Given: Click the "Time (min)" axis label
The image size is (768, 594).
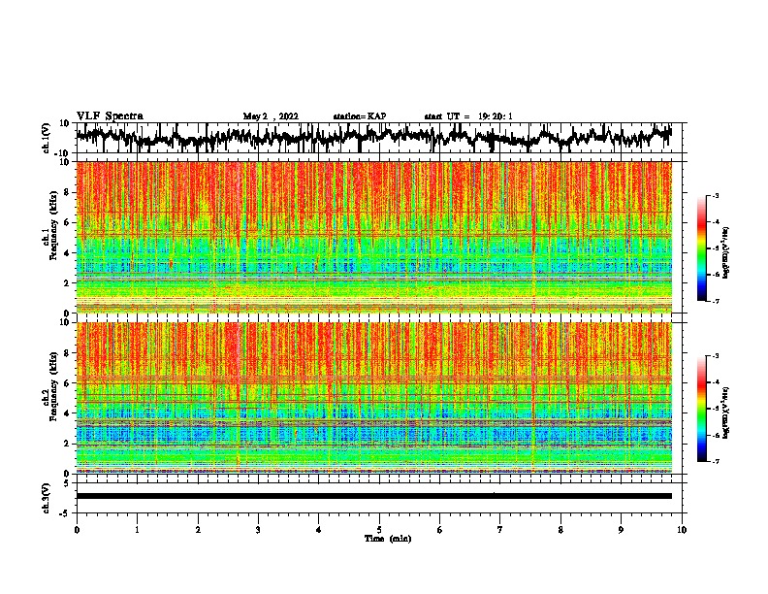Looking at the screenshot, I should click(388, 539).
